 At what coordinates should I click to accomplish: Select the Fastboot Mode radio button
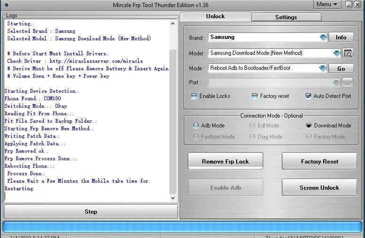(196, 137)
